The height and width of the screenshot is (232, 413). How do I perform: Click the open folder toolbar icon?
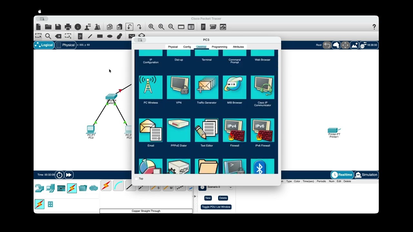(x=48, y=27)
